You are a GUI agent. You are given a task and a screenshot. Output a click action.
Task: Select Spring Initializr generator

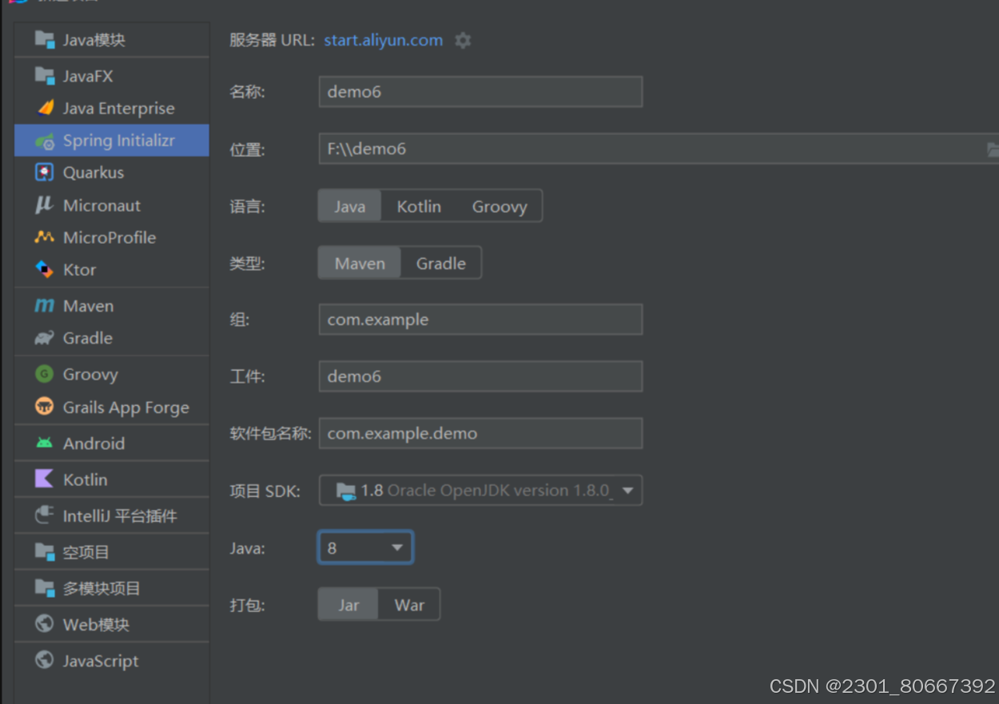(112, 141)
